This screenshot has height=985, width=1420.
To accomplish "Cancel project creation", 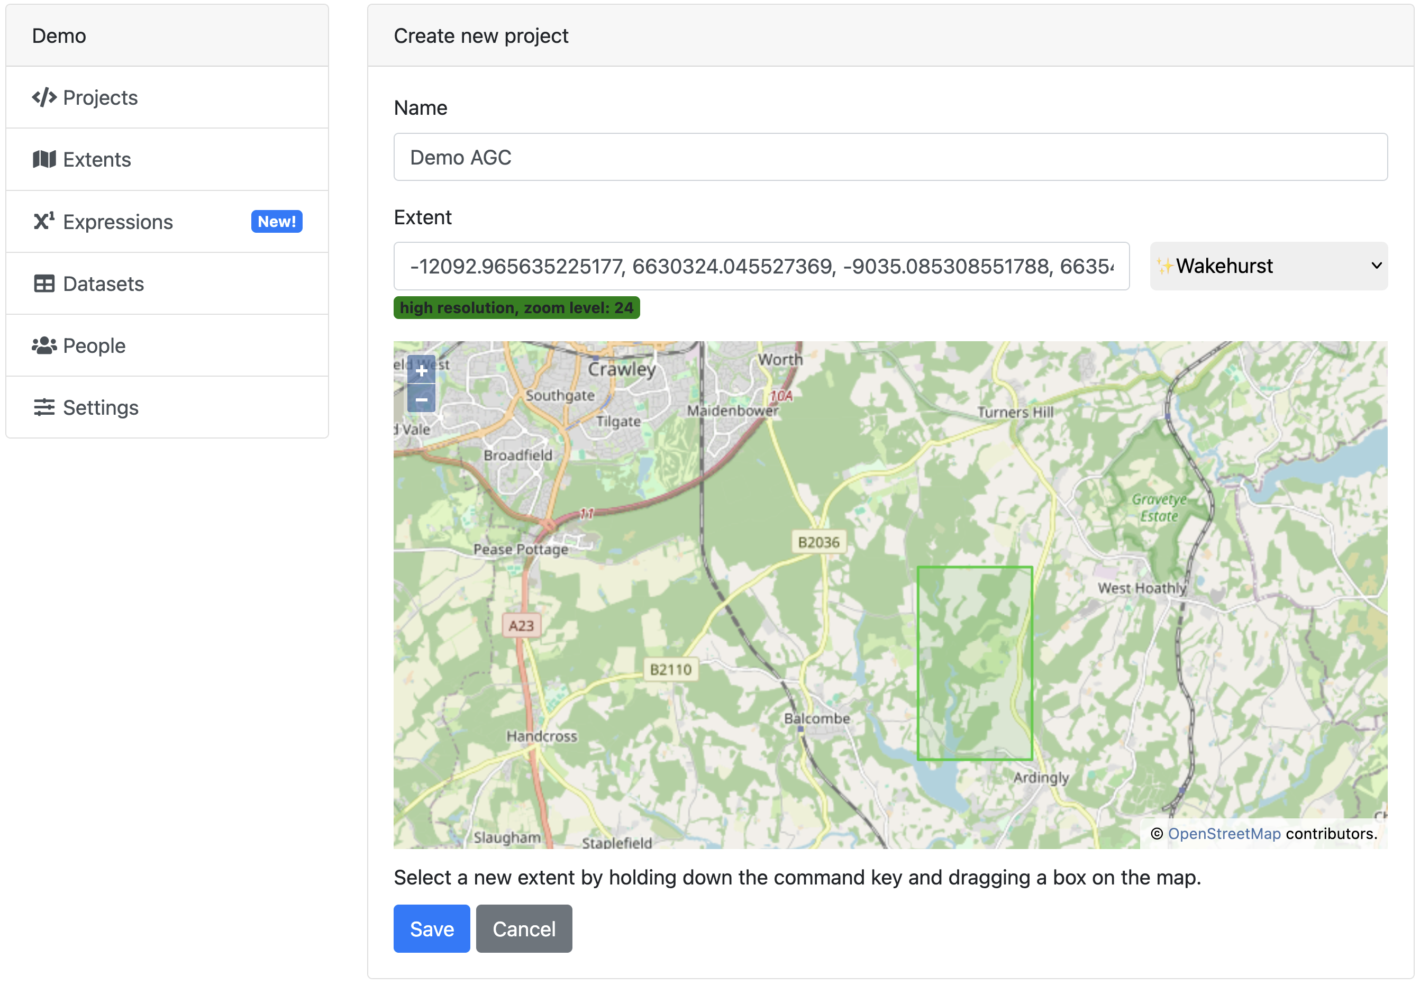I will click(x=523, y=928).
